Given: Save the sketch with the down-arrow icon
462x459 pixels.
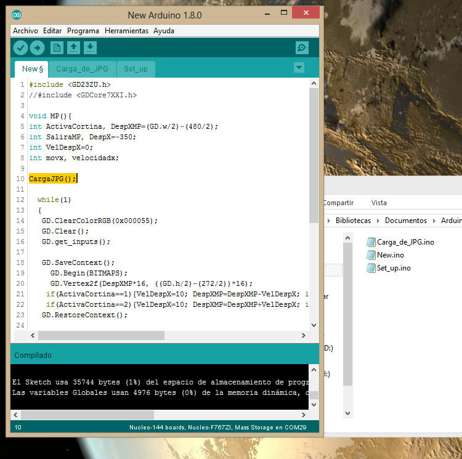Looking at the screenshot, I should (90, 47).
